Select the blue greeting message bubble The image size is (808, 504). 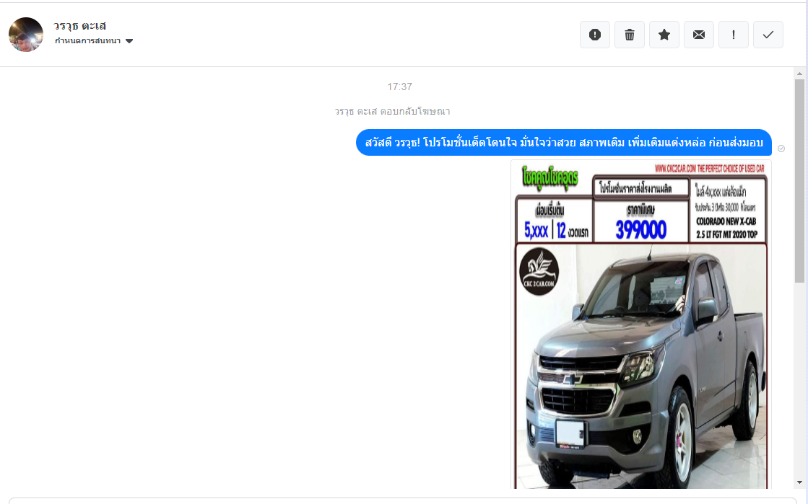(564, 143)
